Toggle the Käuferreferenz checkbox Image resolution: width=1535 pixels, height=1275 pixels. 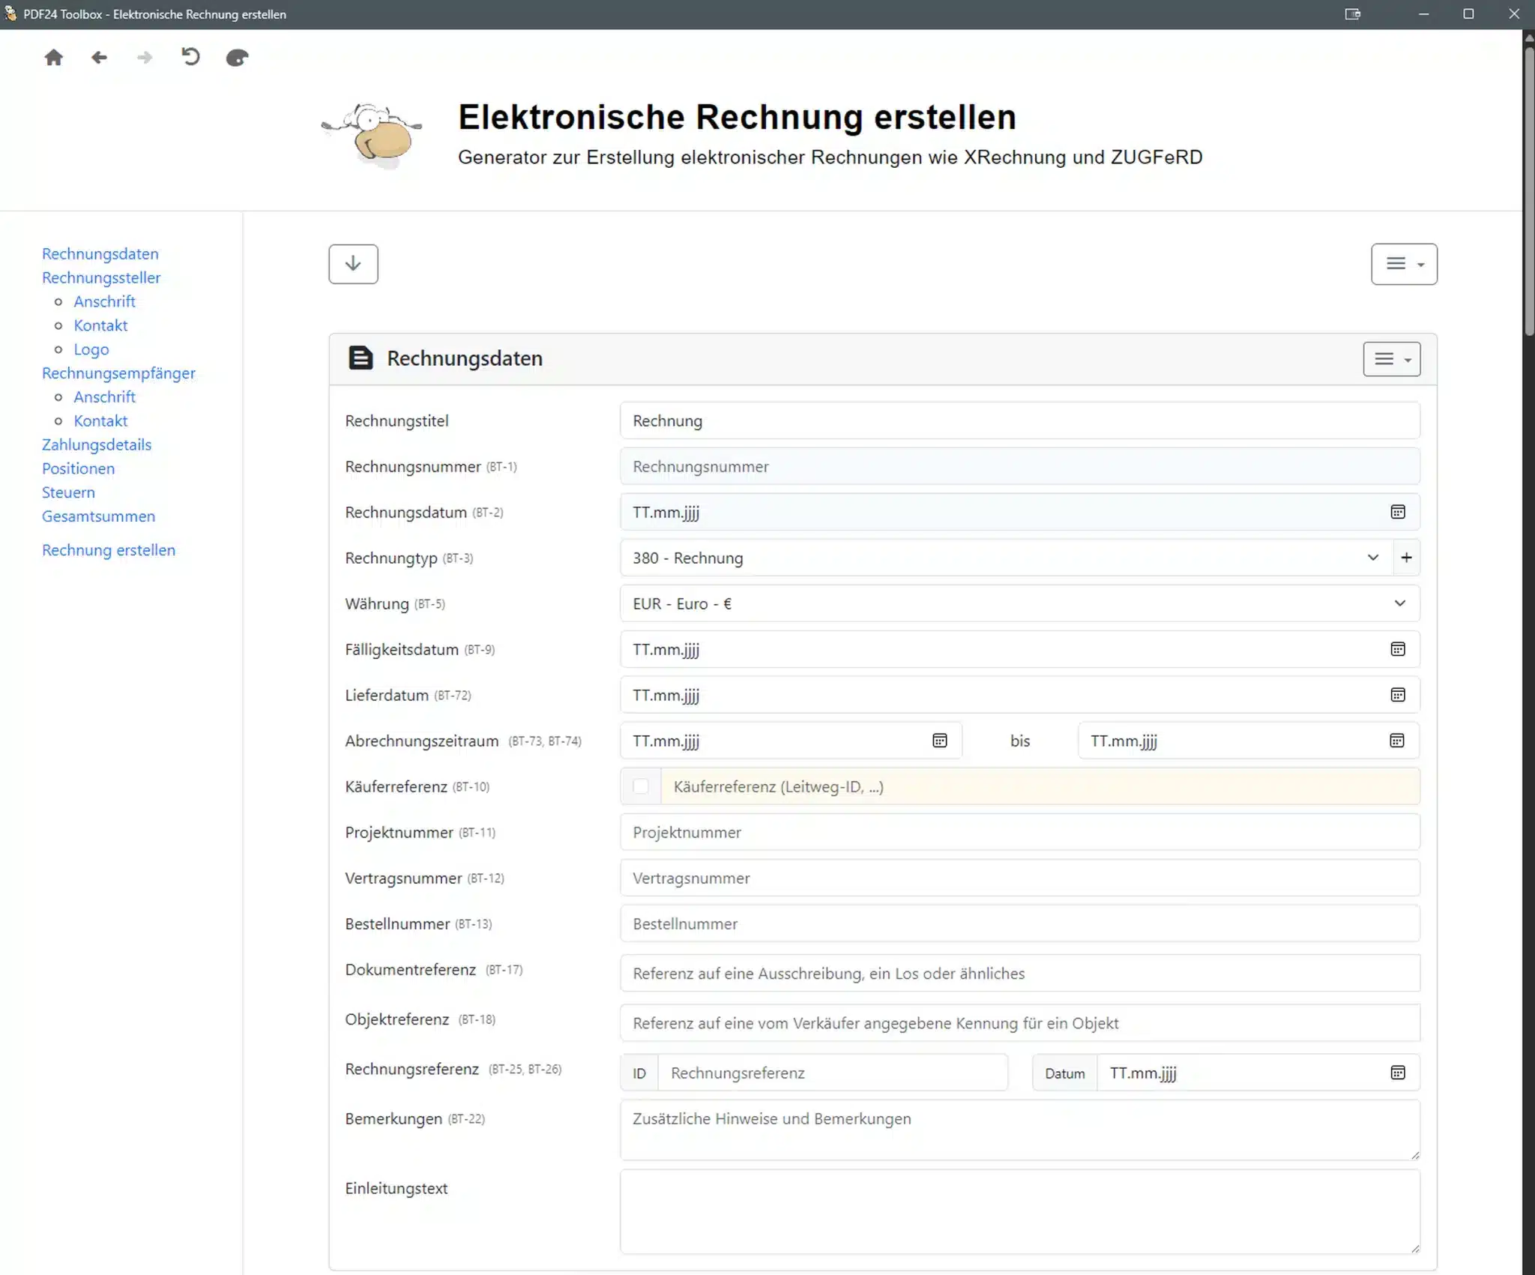[641, 786]
